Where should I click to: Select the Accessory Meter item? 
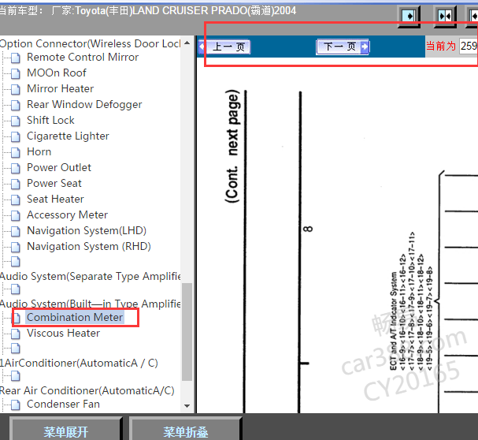67,215
